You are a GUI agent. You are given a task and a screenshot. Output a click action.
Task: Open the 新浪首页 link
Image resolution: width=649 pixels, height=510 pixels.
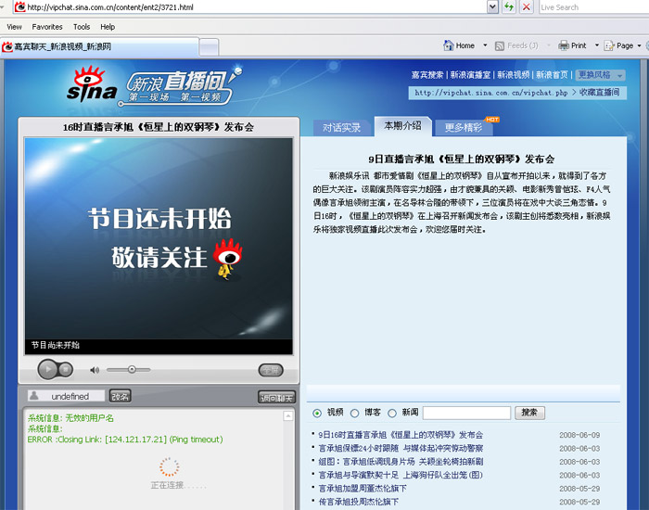point(552,75)
